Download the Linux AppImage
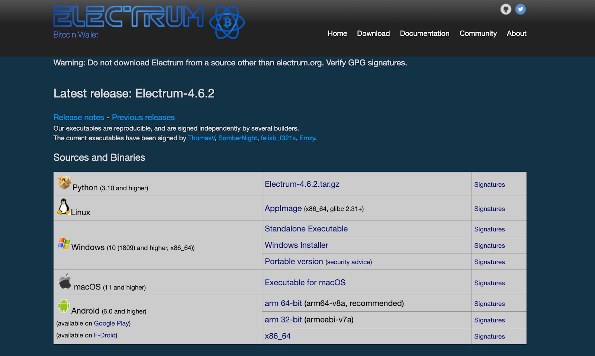This screenshot has width=595, height=356. 283,208
